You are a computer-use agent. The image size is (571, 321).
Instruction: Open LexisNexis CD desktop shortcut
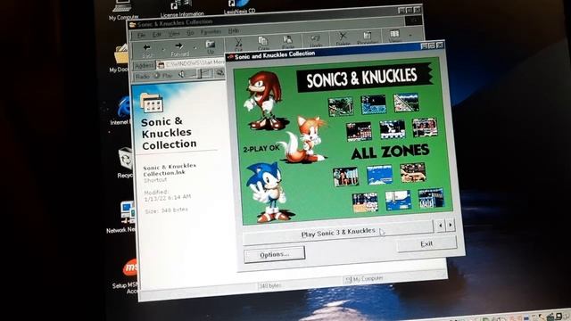tap(239, 7)
